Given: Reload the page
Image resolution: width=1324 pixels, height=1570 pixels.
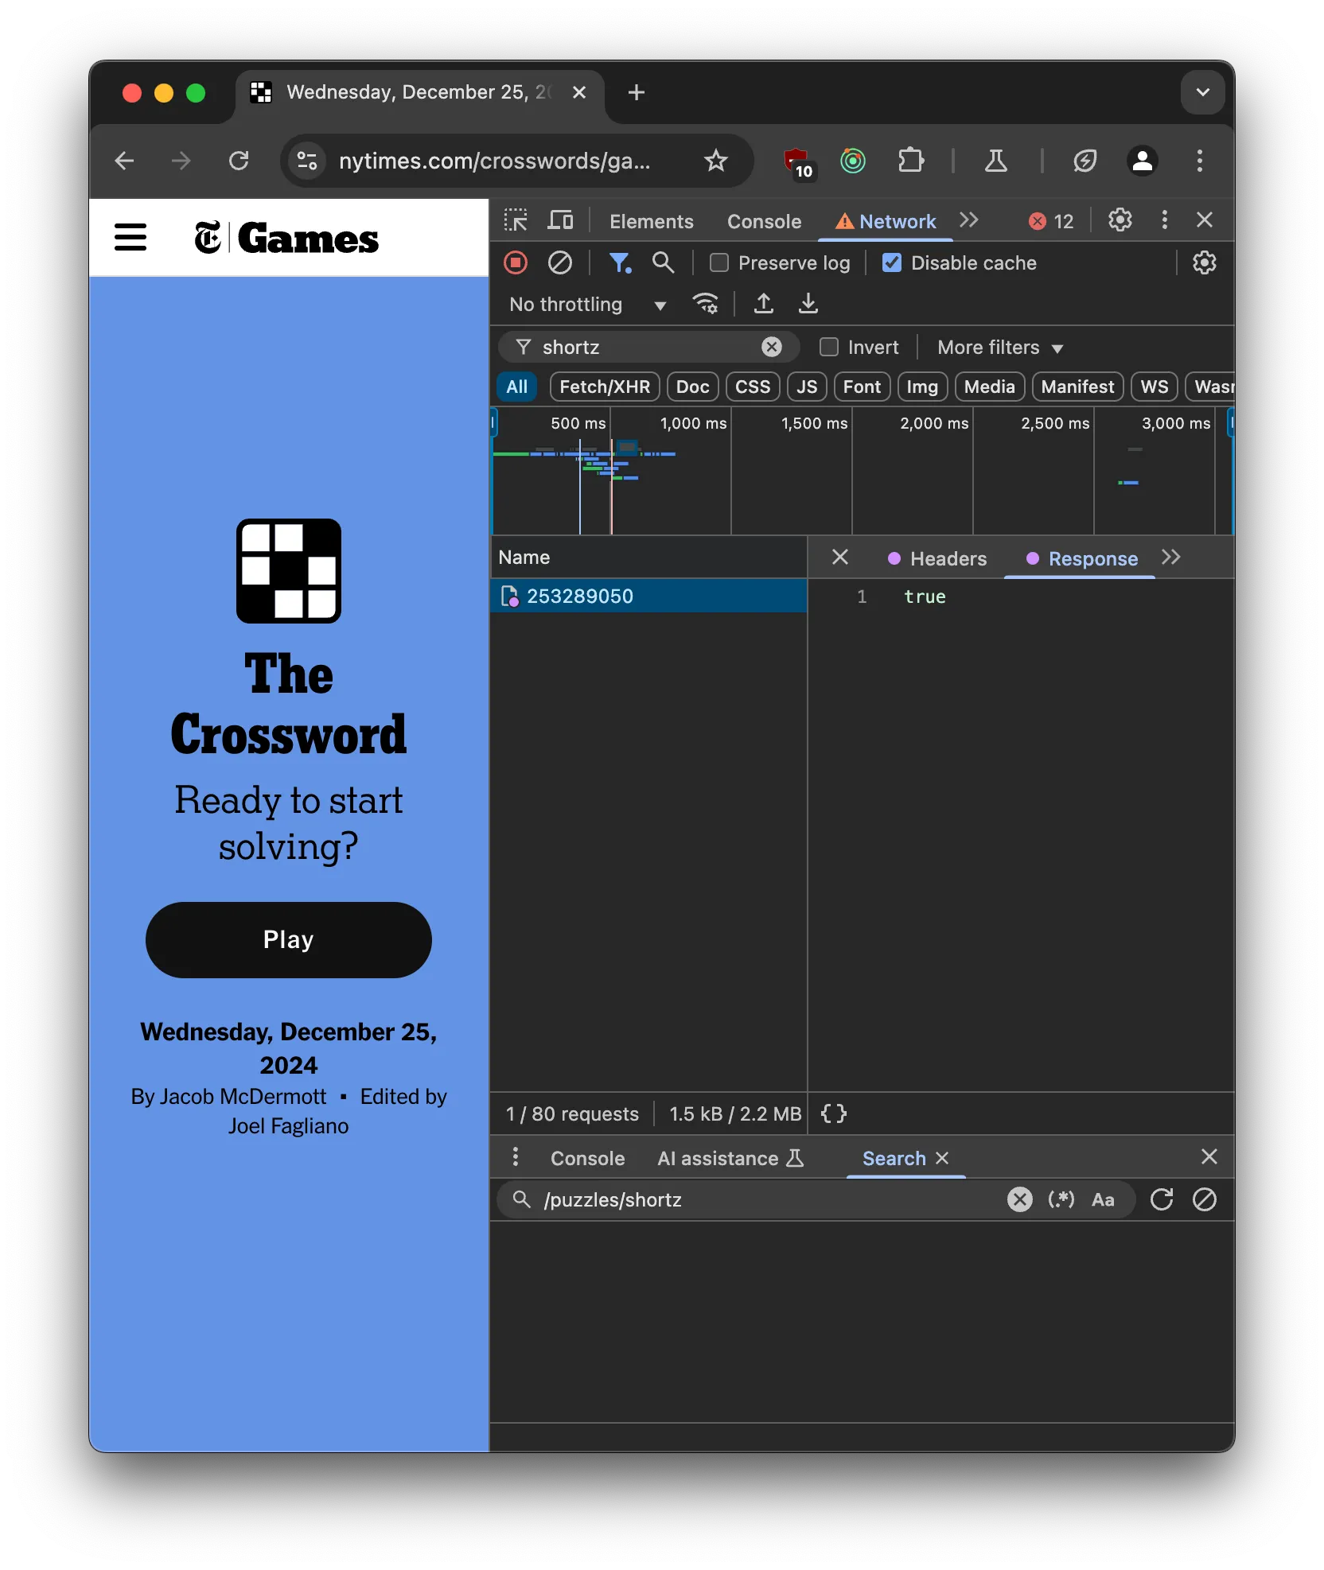Looking at the screenshot, I should [x=239, y=161].
